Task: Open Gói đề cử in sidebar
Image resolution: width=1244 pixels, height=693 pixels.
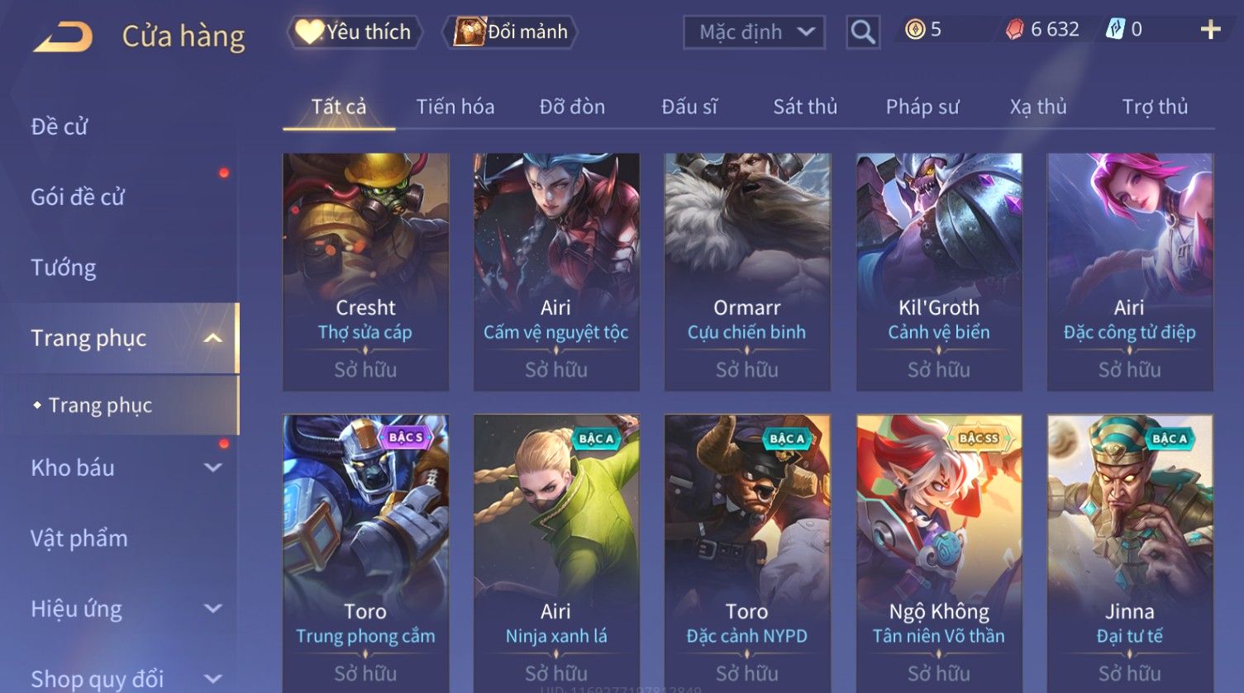Action: point(78,197)
